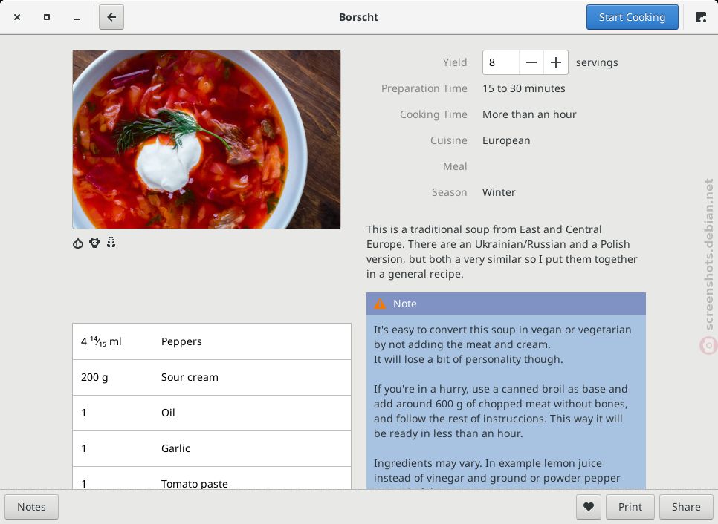Click the 200 g quantity cell
The image size is (718, 524).
point(95,377)
